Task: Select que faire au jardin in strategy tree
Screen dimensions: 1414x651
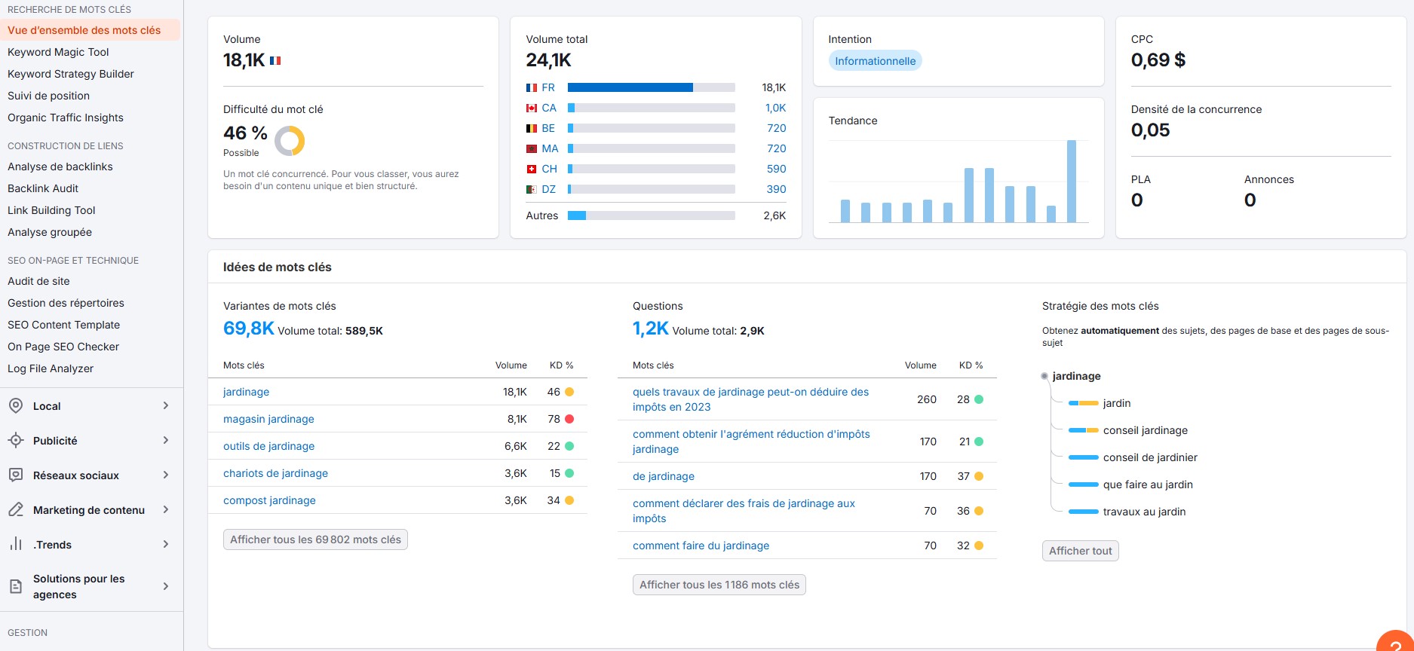Action: tap(1148, 484)
